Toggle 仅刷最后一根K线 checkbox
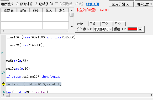Image resolution: width=153 pixels, height=100 pixels. tap(56, 4)
